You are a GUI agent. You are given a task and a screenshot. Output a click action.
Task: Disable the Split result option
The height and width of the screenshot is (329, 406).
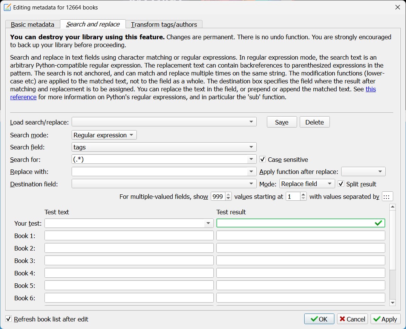click(x=341, y=184)
